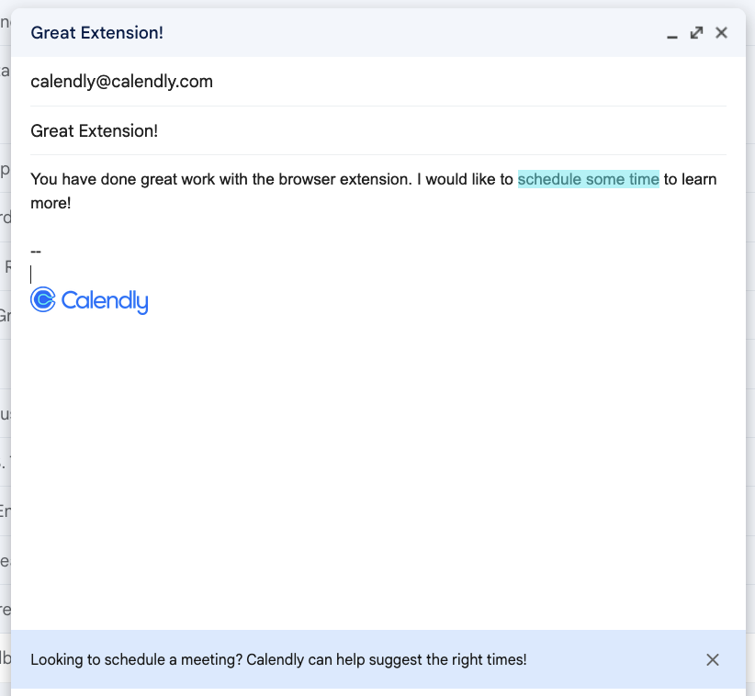The height and width of the screenshot is (696, 755).
Task: Close the Great Extension! compose window
Action: [x=721, y=33]
